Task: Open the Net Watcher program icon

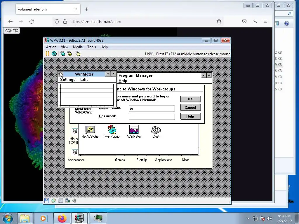Action: pos(91,132)
